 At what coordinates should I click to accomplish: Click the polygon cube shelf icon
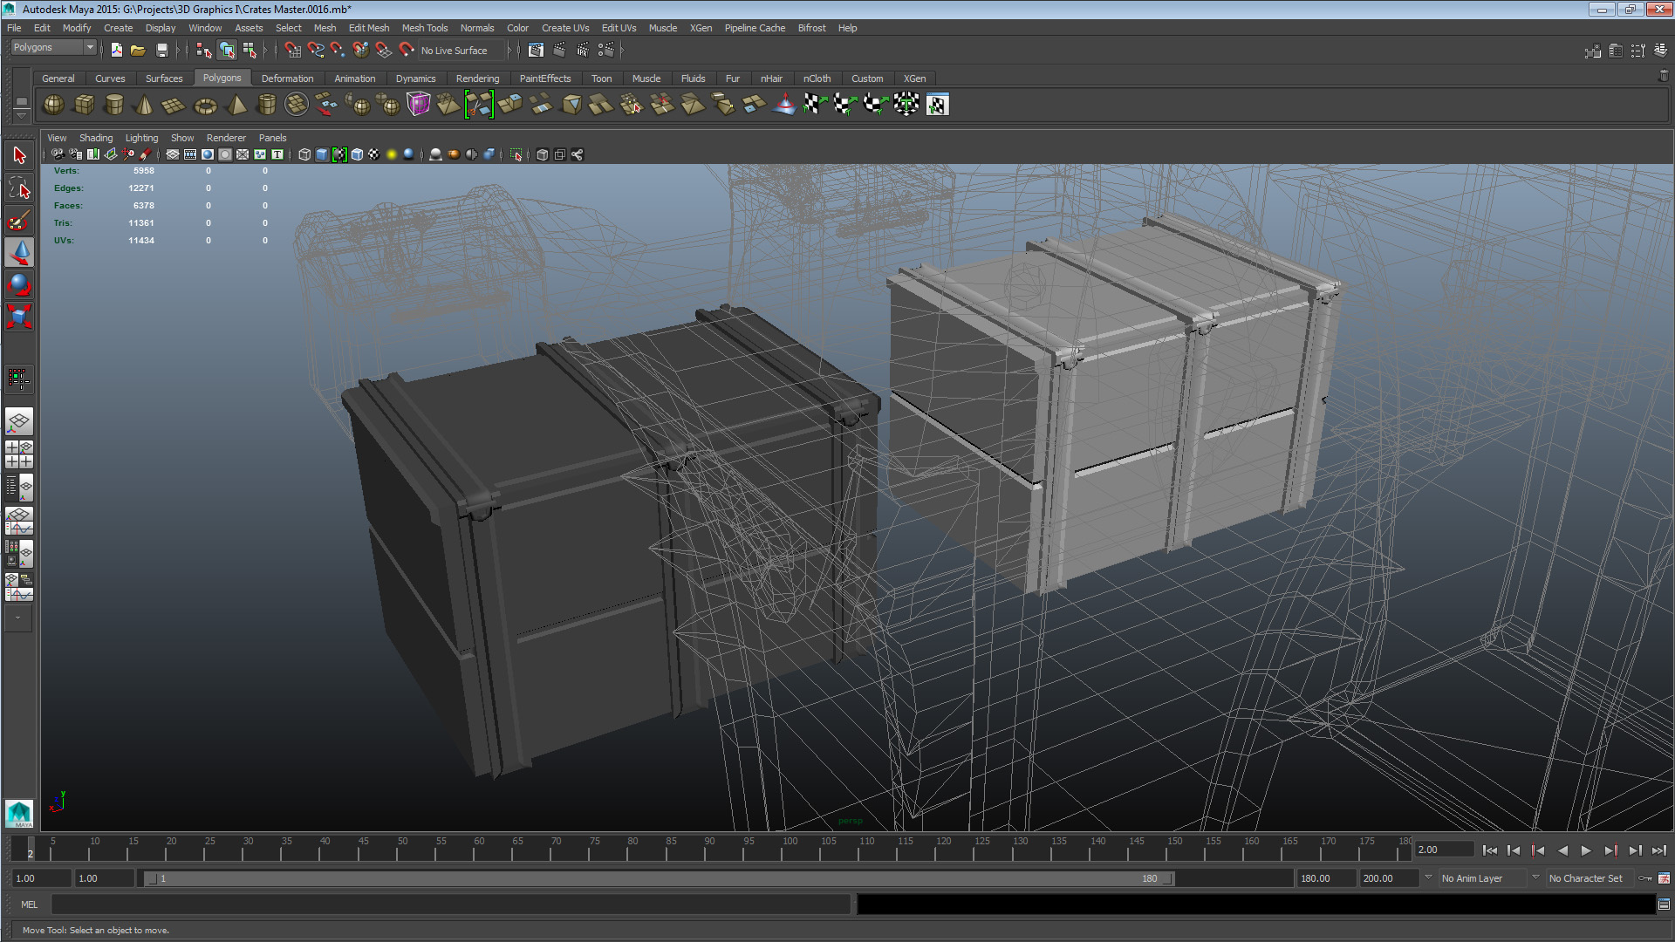click(84, 105)
